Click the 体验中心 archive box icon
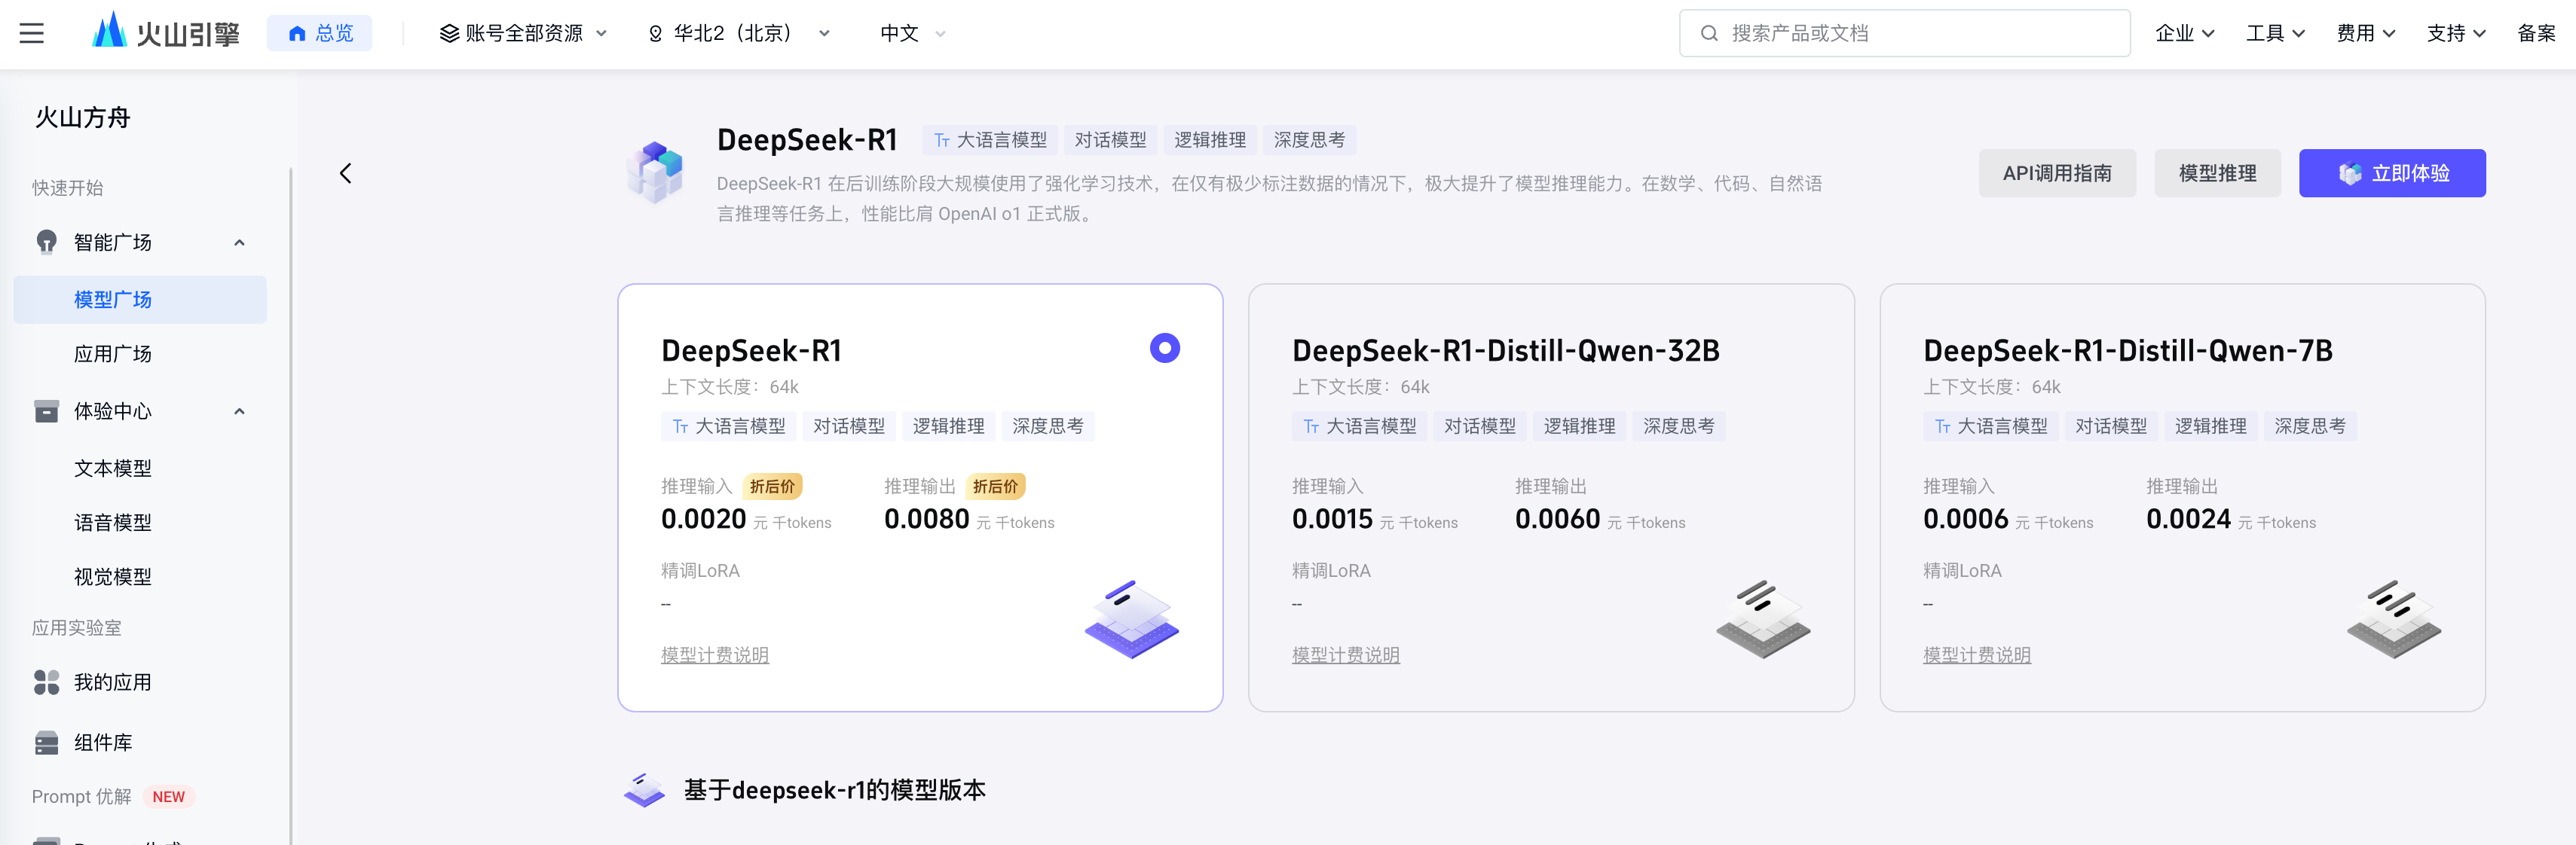 [x=46, y=411]
